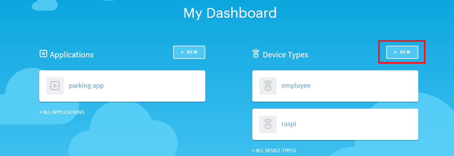Click the raspi device type icon
Image resolution: width=454 pixels, height=156 pixels.
pos(268,124)
